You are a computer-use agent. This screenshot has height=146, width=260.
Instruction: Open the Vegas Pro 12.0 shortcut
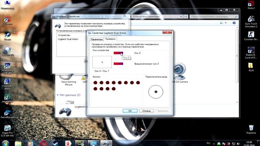(7, 131)
